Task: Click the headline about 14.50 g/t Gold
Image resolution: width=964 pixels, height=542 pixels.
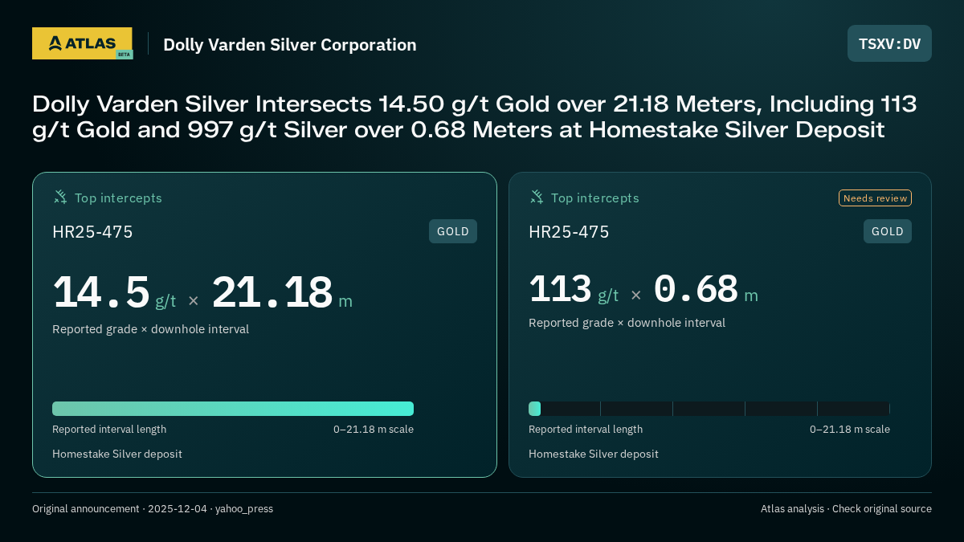Action: tap(475, 116)
